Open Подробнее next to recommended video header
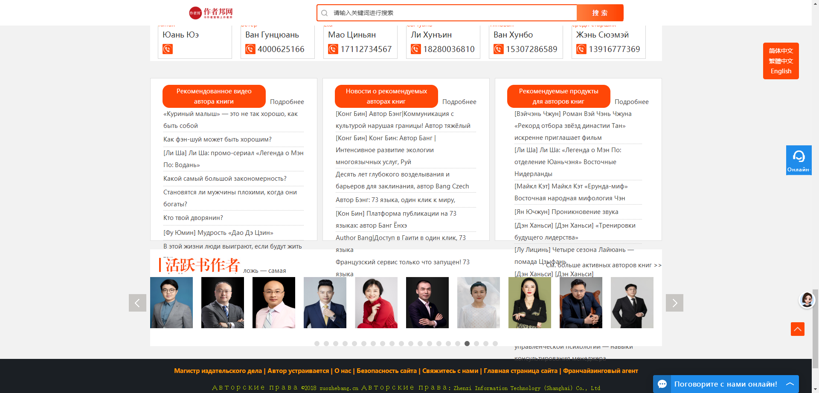The height and width of the screenshot is (393, 819). coord(287,102)
